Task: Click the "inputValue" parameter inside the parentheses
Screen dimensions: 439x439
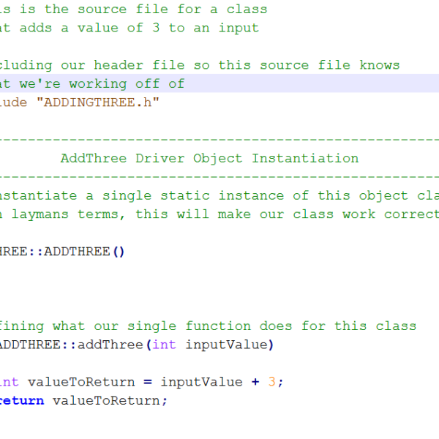Action: coord(225,345)
